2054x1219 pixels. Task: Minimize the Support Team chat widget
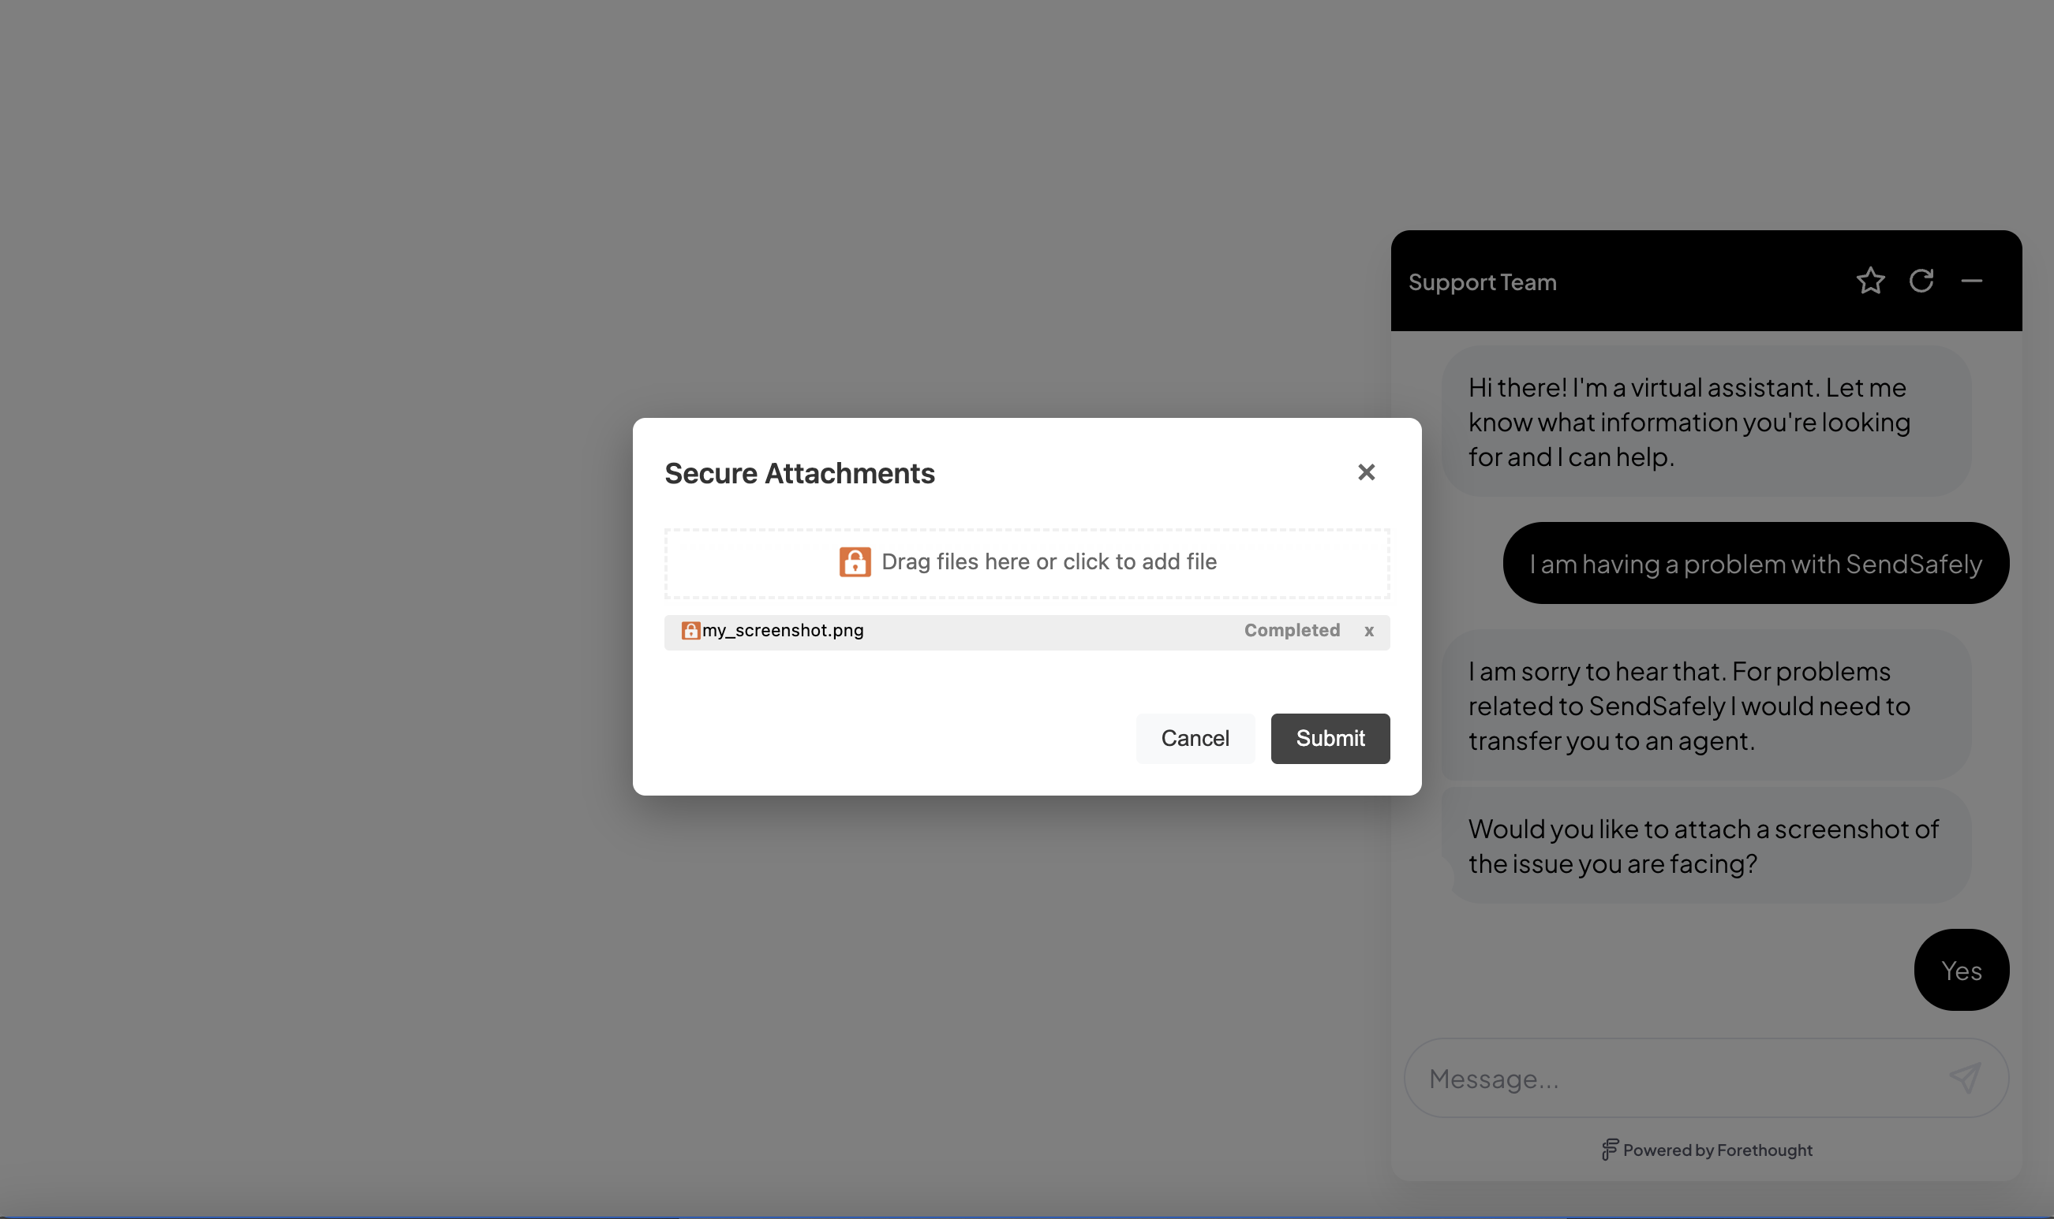pos(1972,281)
